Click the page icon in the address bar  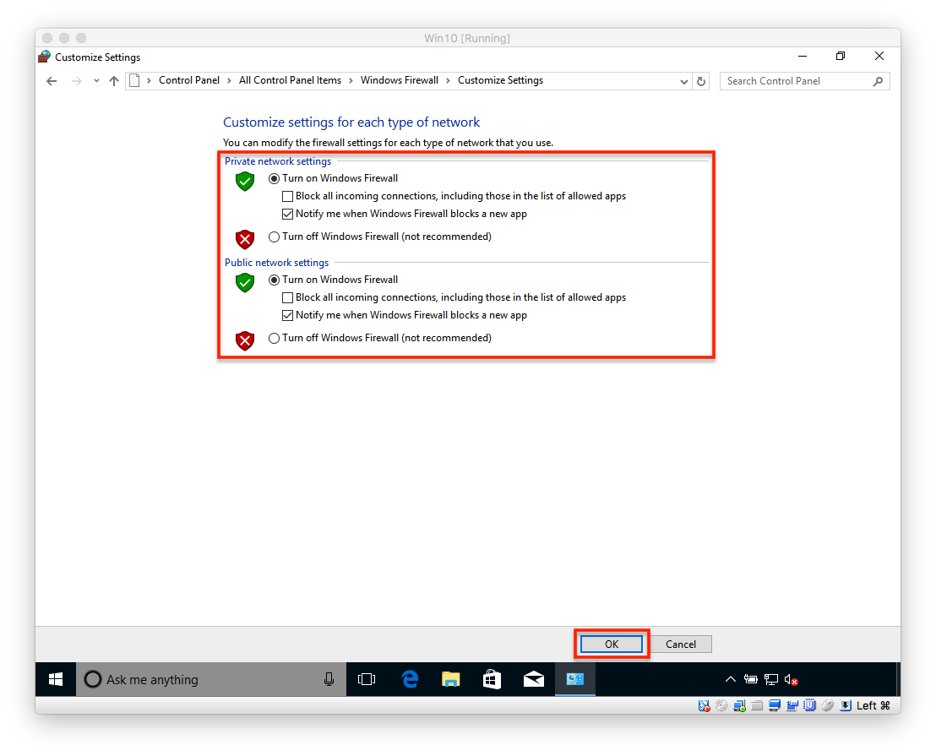pyautogui.click(x=134, y=80)
